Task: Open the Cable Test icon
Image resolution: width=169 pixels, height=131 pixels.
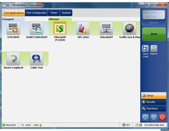Action: click(36, 59)
